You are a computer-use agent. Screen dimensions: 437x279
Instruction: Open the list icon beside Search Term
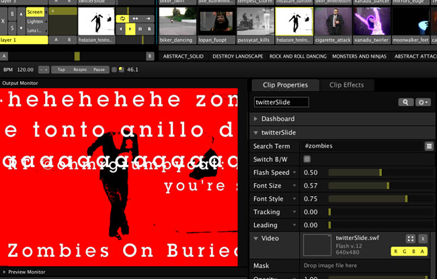429,146
